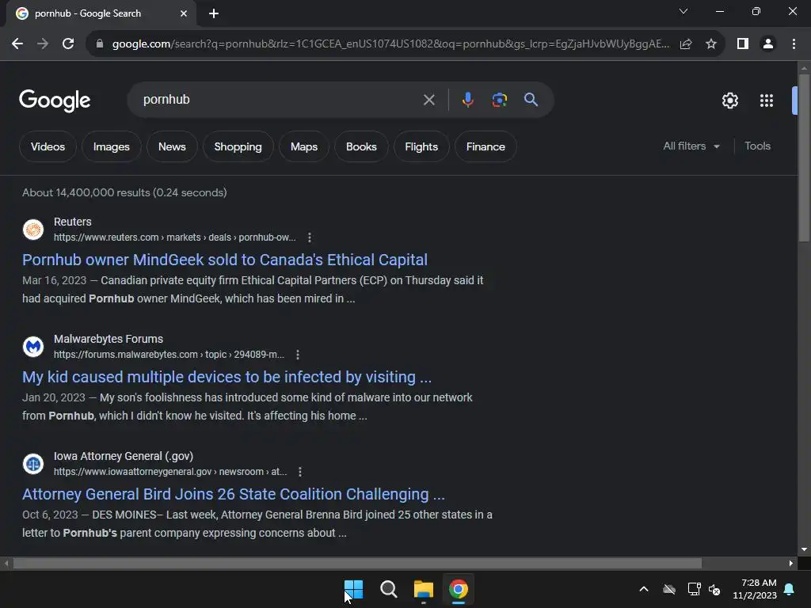Click the scroll down arrow

[x=804, y=549]
